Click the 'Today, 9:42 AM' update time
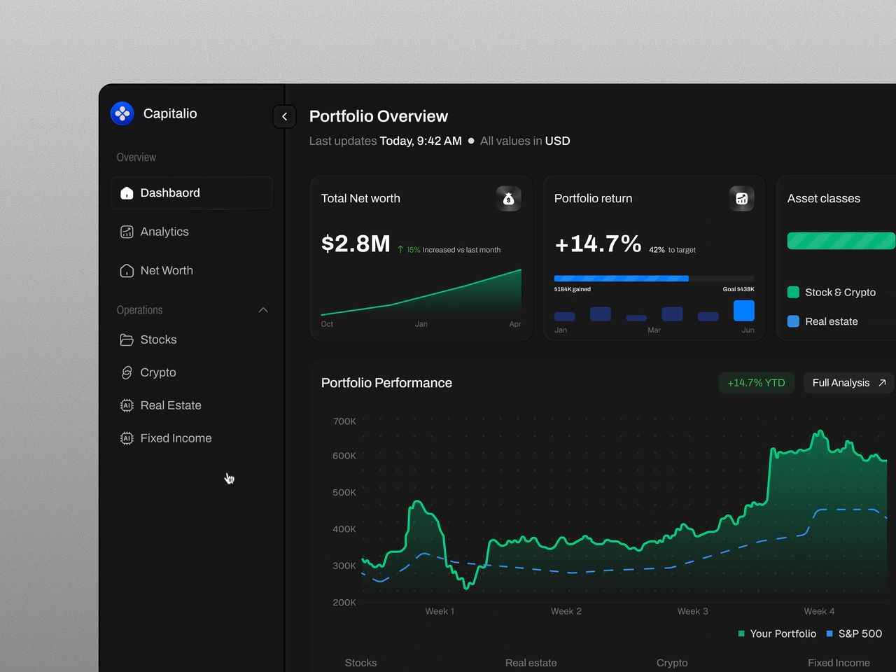The image size is (896, 672). click(x=421, y=141)
